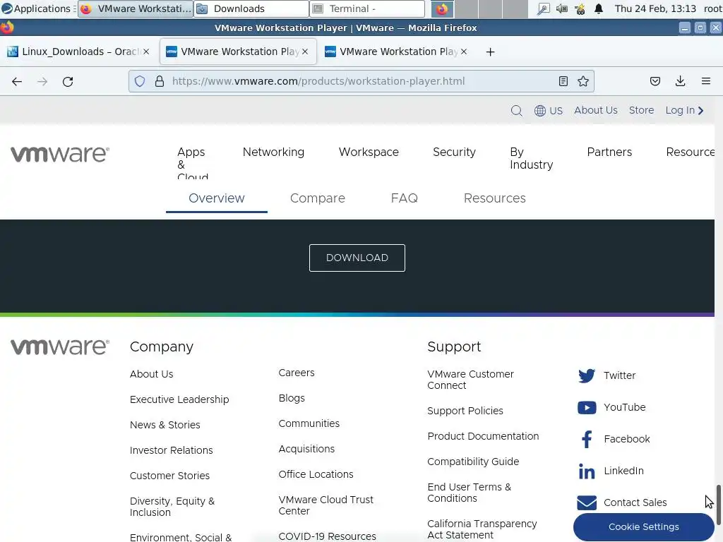Open VMware Cloud Trust Center link
This screenshot has width=723, height=542.
click(326, 505)
